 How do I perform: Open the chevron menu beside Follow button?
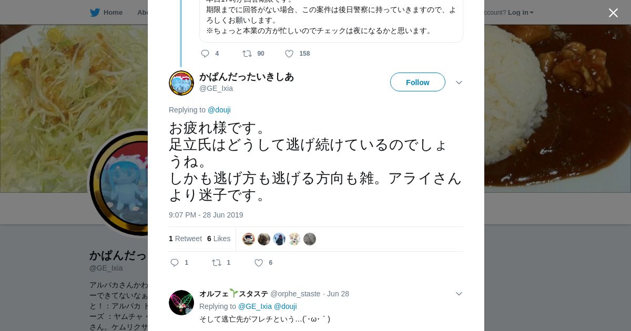click(459, 82)
